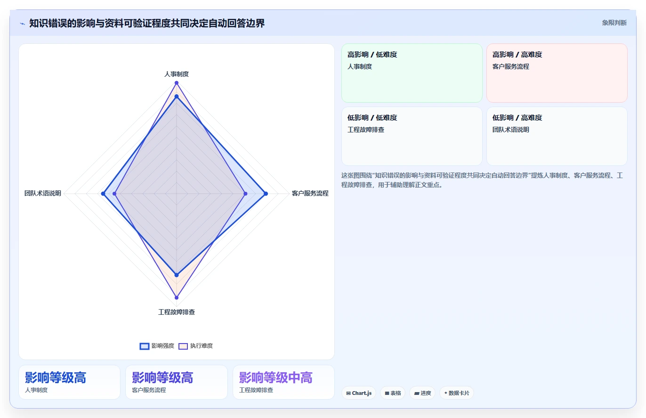Click the purple 执行难度 point on 团队术语说明 axis
This screenshot has height=418, width=646.
pyautogui.click(x=114, y=194)
